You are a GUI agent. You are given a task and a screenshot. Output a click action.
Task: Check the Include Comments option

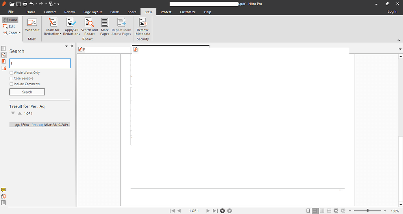[11, 84]
